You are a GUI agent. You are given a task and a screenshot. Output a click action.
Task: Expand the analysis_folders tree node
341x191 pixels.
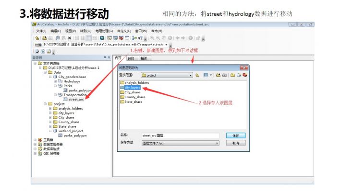pos(50,108)
